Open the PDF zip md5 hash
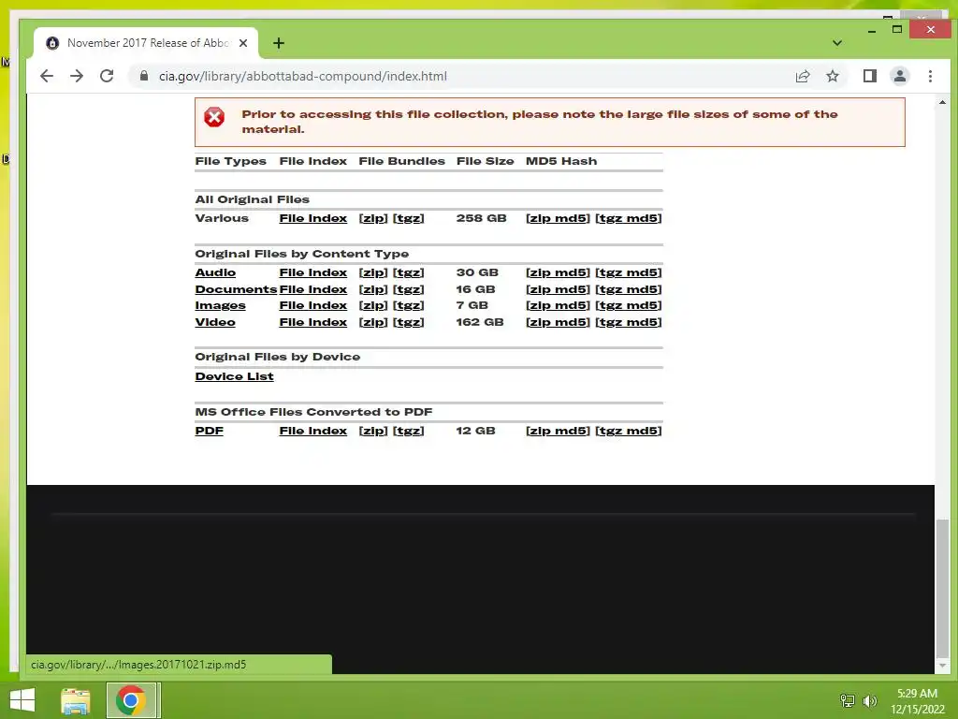This screenshot has width=958, height=719. [x=558, y=431]
